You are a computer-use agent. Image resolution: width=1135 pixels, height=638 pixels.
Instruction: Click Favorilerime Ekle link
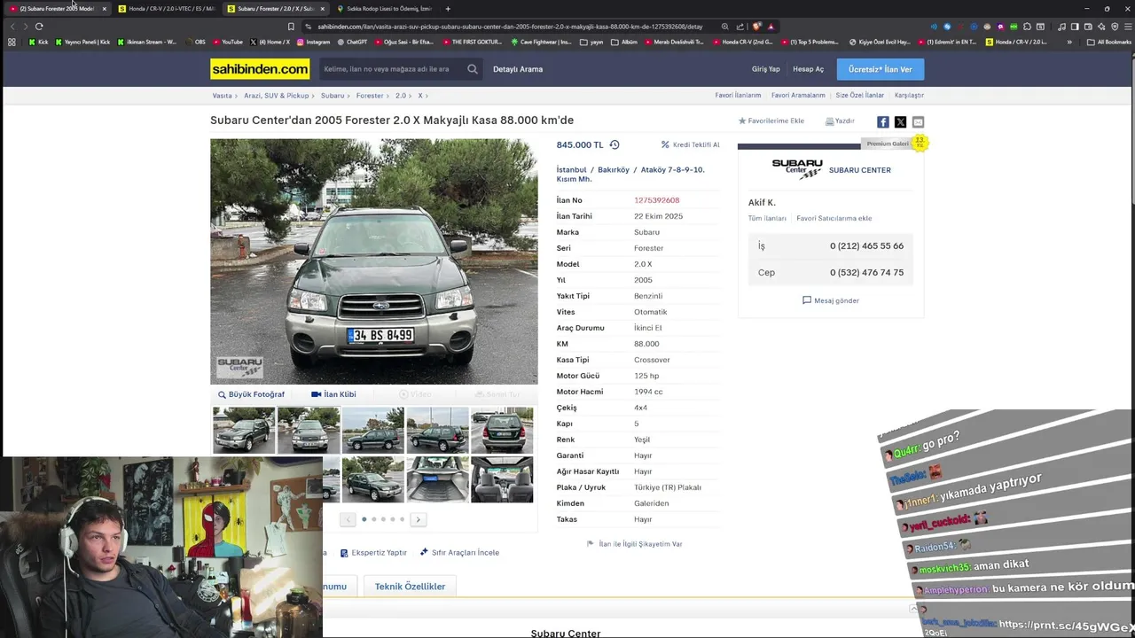pos(771,121)
